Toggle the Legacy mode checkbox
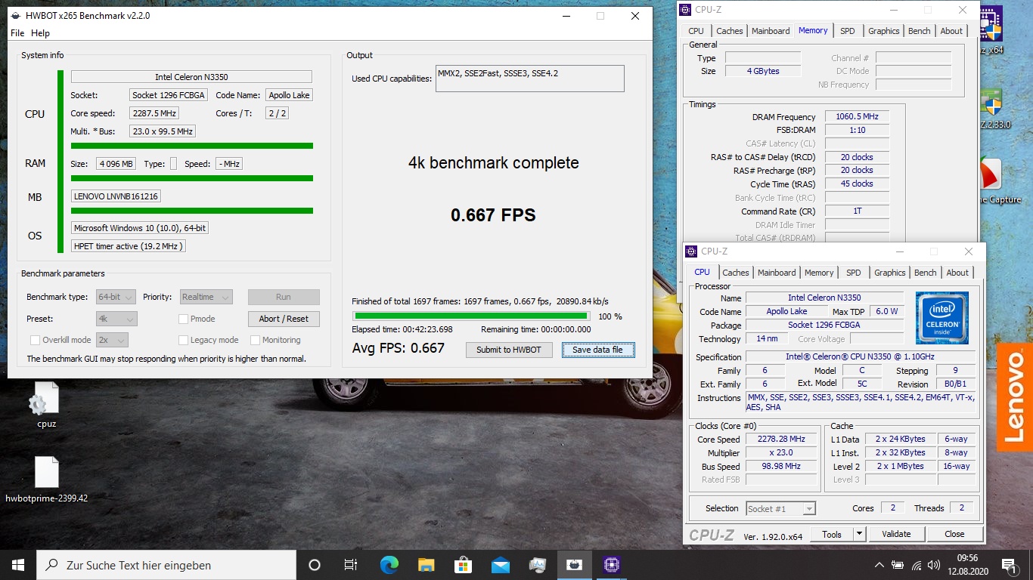 click(x=184, y=340)
